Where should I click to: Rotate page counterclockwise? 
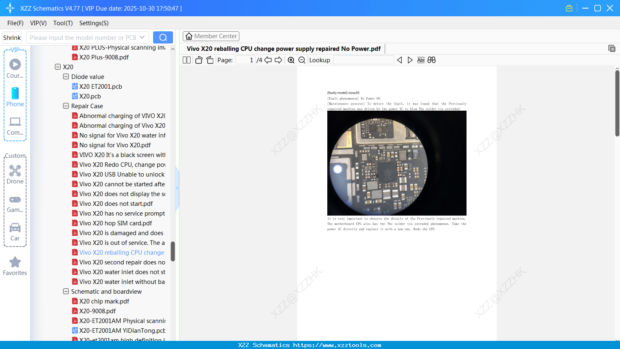point(199,60)
